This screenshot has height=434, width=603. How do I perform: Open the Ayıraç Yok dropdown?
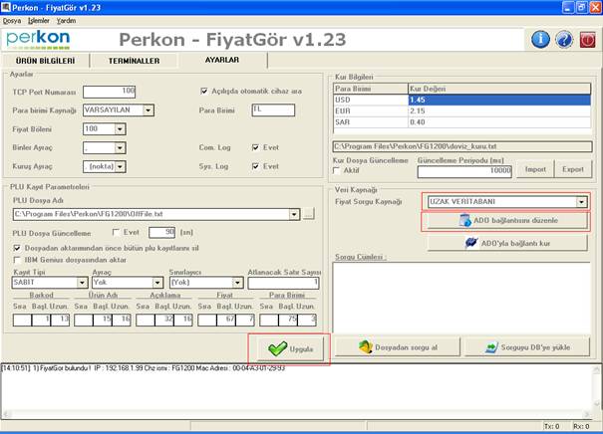(157, 283)
